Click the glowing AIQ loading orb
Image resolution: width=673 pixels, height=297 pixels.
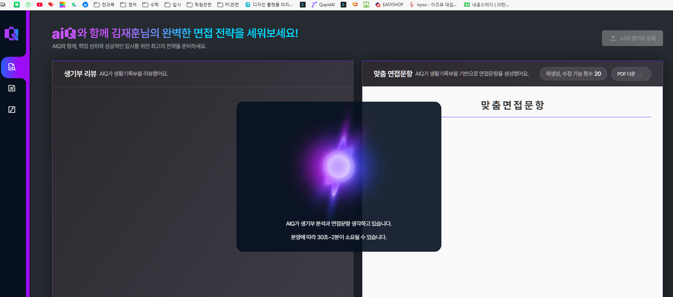[339, 166]
